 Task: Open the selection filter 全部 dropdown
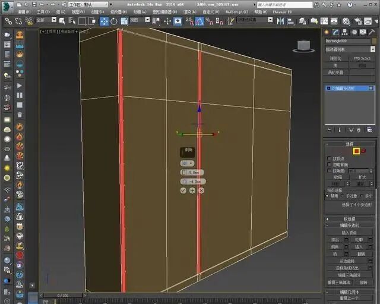click(46, 20)
